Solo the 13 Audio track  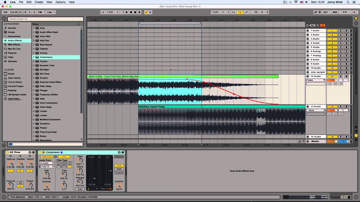(x=341, y=107)
